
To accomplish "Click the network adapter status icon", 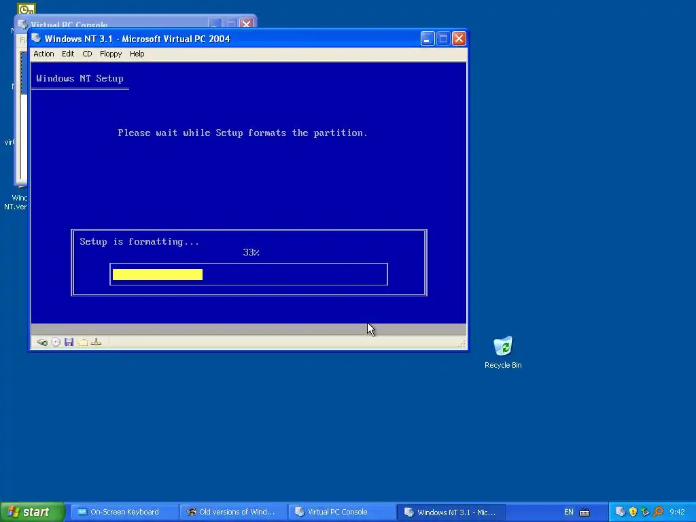I will tap(97, 343).
